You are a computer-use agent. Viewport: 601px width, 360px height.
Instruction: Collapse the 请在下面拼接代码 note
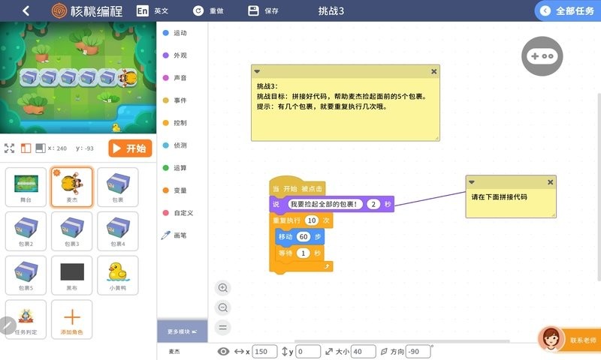472,182
